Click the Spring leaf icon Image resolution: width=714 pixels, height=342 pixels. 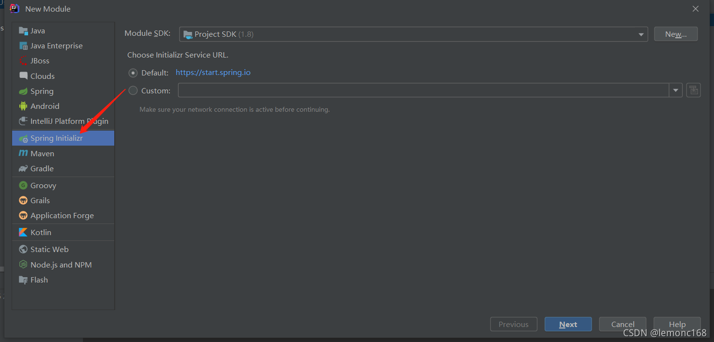[x=23, y=91]
